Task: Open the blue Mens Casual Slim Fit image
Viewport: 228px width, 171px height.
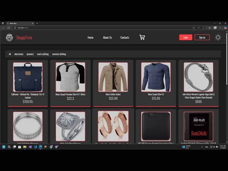Action: pos(156,77)
